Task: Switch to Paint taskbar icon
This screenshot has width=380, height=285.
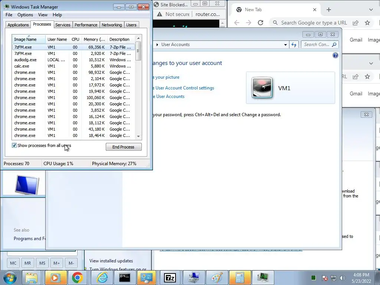Action: (217, 278)
